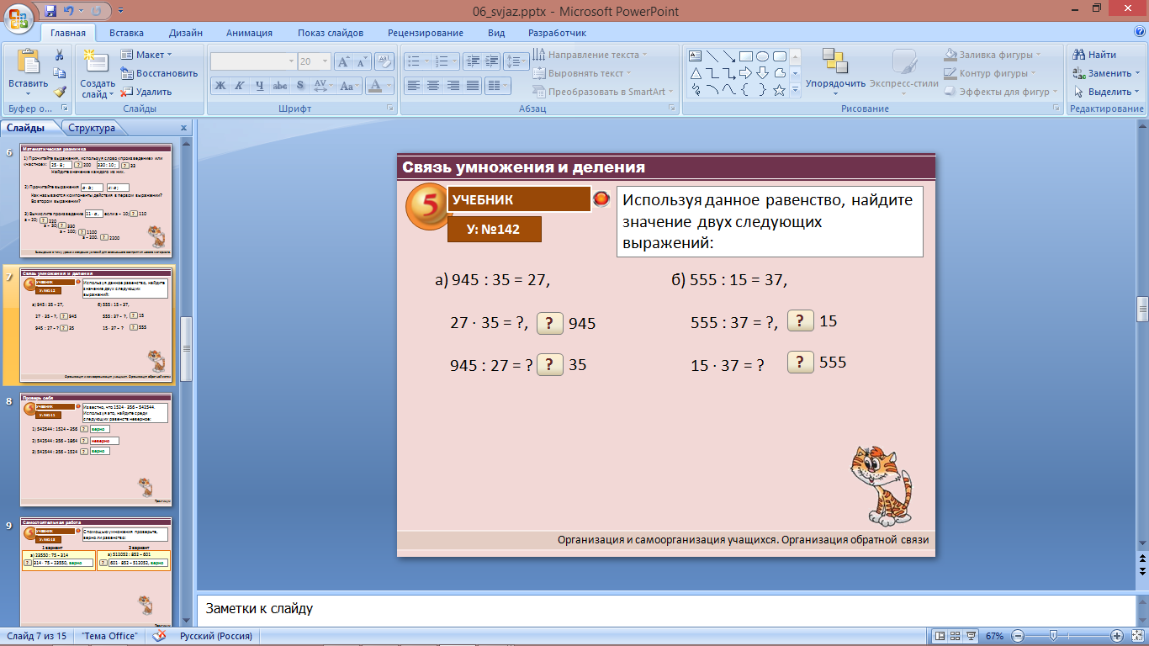Toggle bold Ж formatting
Image resolution: width=1149 pixels, height=646 pixels.
pos(220,85)
